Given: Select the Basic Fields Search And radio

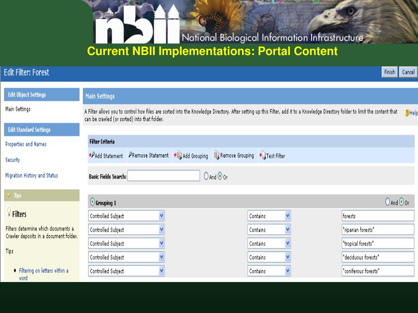Looking at the screenshot, I should pyautogui.click(x=206, y=176).
